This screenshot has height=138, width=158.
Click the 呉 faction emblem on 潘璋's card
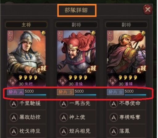point(113,81)
